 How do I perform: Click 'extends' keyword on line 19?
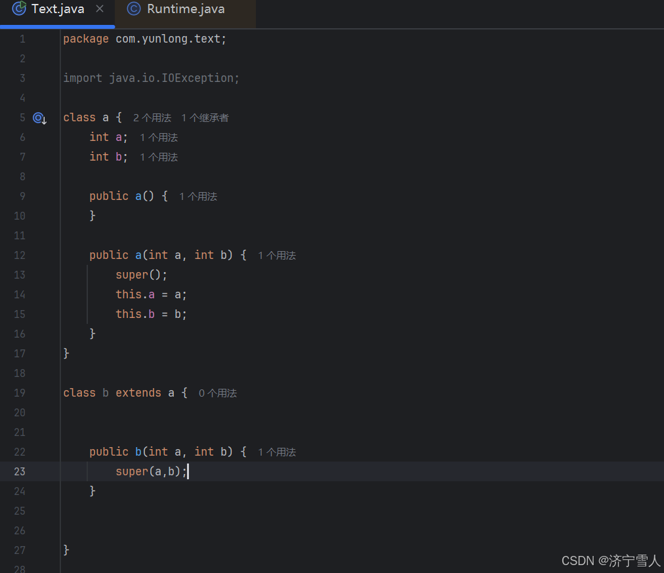[x=138, y=393]
